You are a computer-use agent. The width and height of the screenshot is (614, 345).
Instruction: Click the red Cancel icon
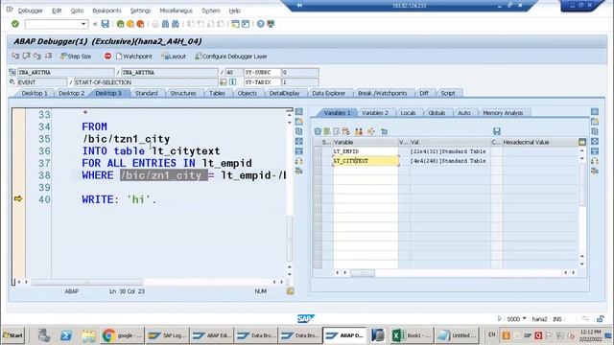coord(140,24)
